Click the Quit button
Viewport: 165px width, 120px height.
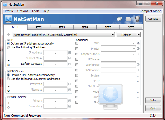tap(153, 108)
